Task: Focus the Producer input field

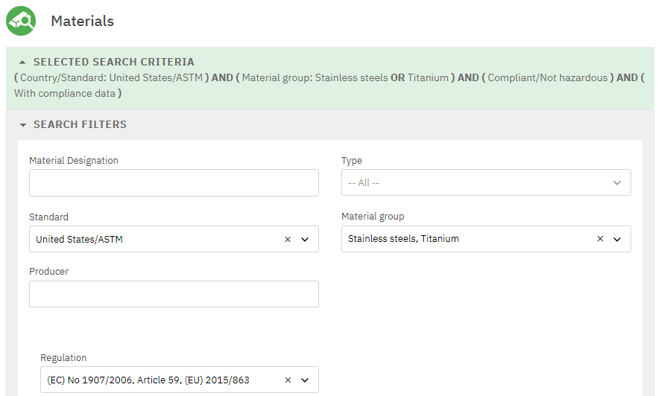Action: click(174, 294)
